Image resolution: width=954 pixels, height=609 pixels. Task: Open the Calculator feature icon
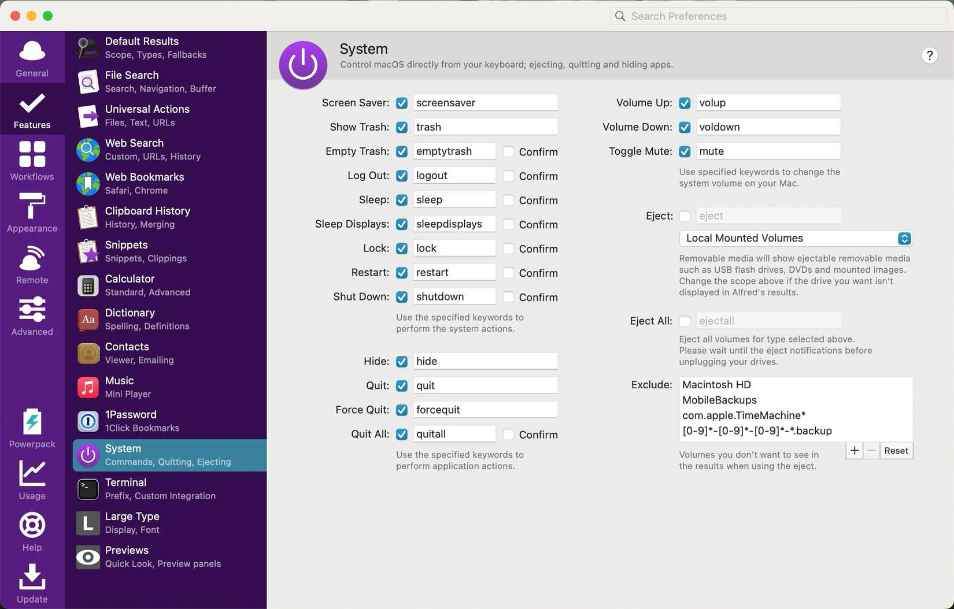click(x=87, y=285)
